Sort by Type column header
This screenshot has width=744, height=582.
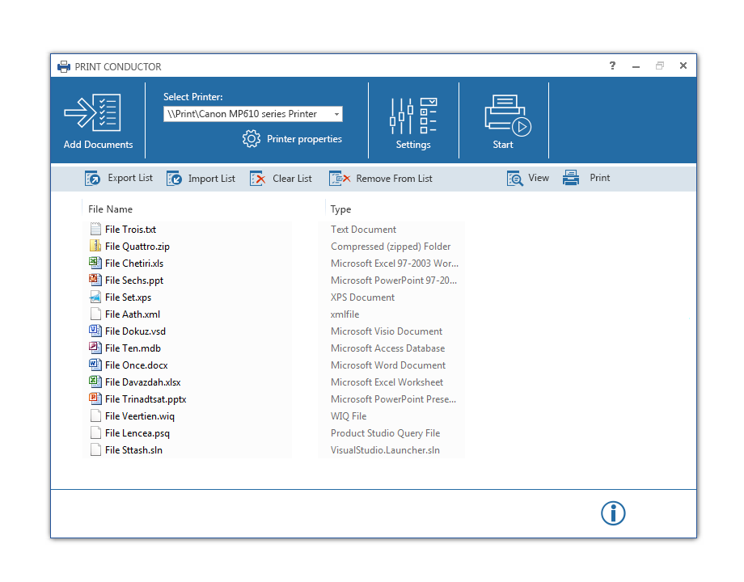pos(340,209)
